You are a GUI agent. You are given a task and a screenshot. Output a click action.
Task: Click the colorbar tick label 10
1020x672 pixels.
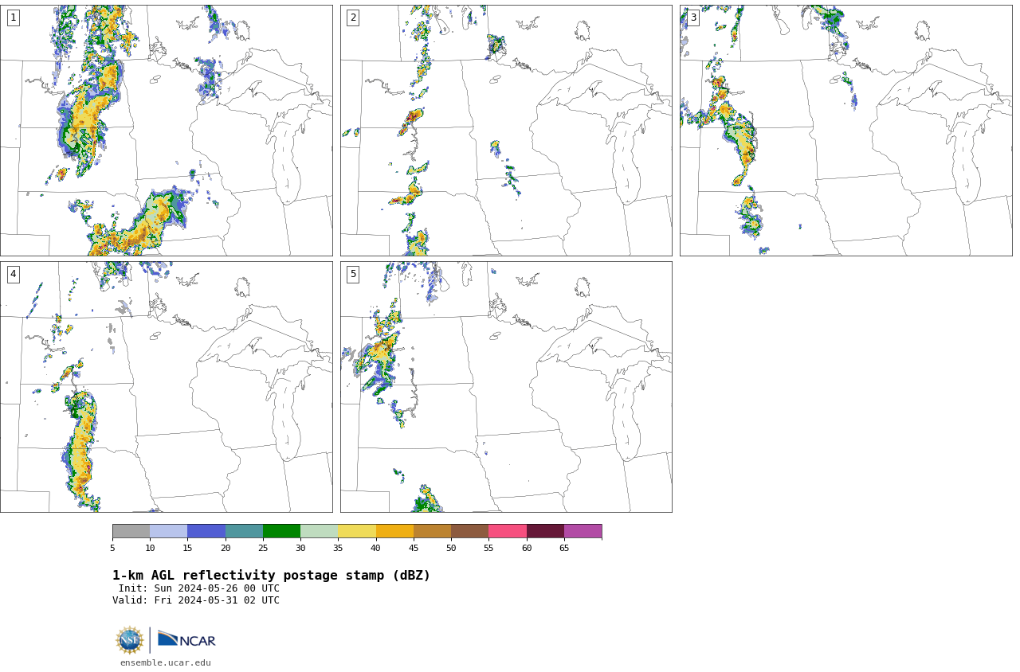click(150, 548)
